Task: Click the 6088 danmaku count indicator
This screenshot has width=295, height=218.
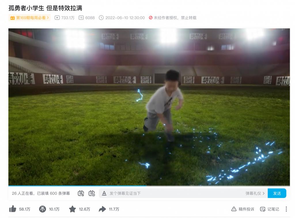Action: [x=86, y=18]
